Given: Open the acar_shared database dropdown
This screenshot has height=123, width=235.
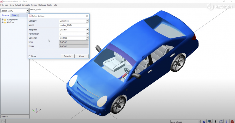Looking at the screenshot, I should 199,122.
